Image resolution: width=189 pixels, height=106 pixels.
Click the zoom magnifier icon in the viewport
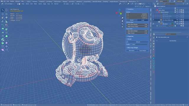[122, 18]
